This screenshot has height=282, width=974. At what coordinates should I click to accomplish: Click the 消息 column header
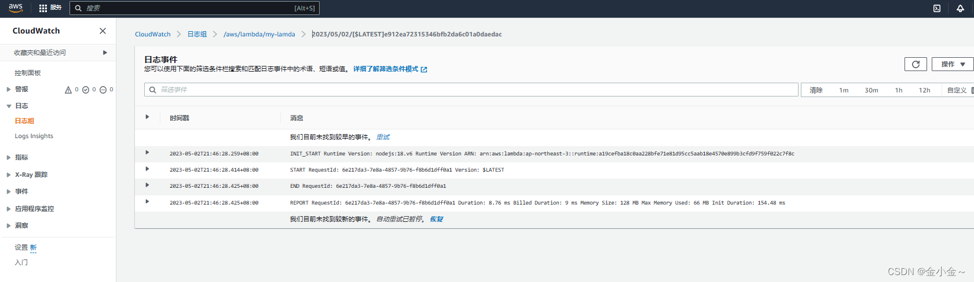296,118
